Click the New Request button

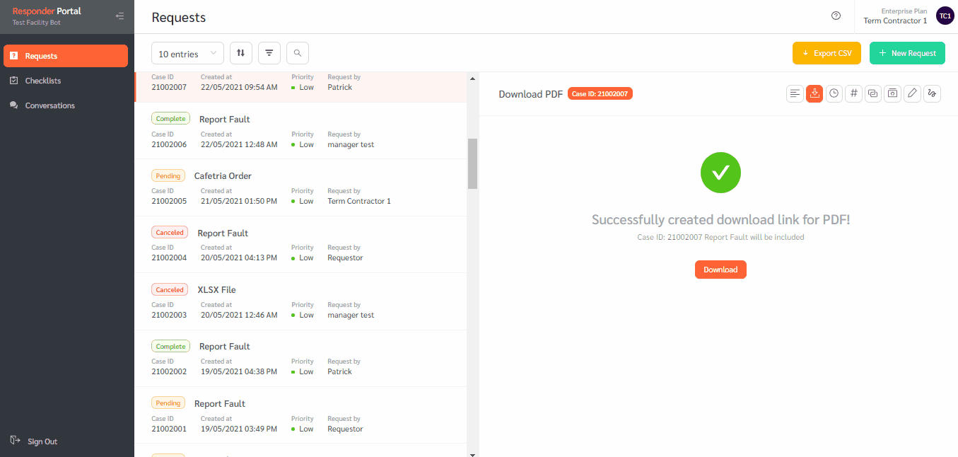[x=907, y=53]
